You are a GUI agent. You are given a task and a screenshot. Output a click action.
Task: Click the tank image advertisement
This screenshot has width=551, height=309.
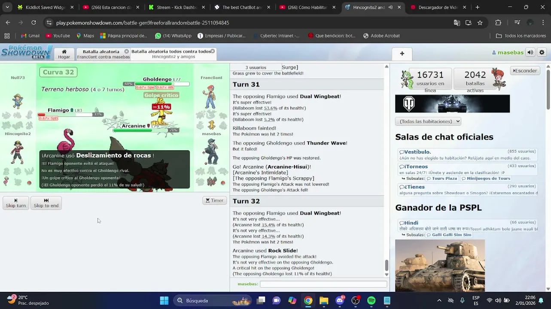pos(440,266)
